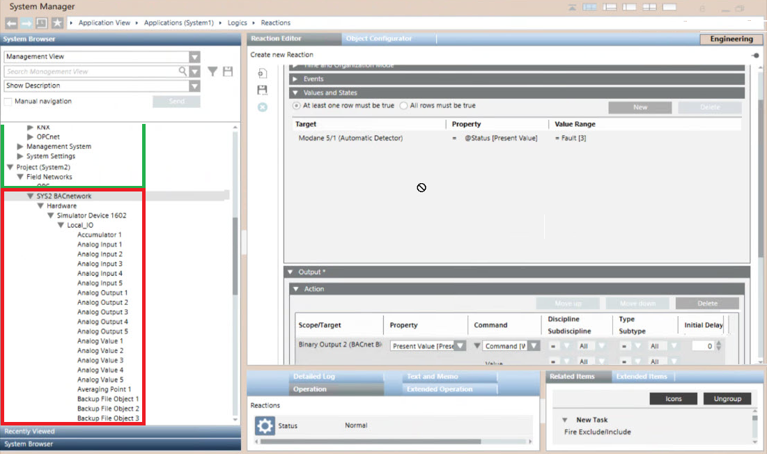Expand the Events section

295,79
